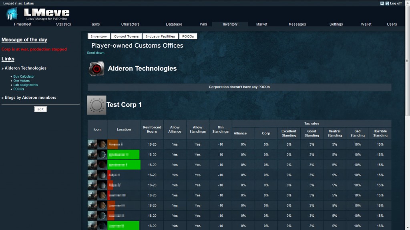The height and width of the screenshot is (230, 410).
Task: Click the Edit button in the sidebar
Action: (x=40, y=109)
